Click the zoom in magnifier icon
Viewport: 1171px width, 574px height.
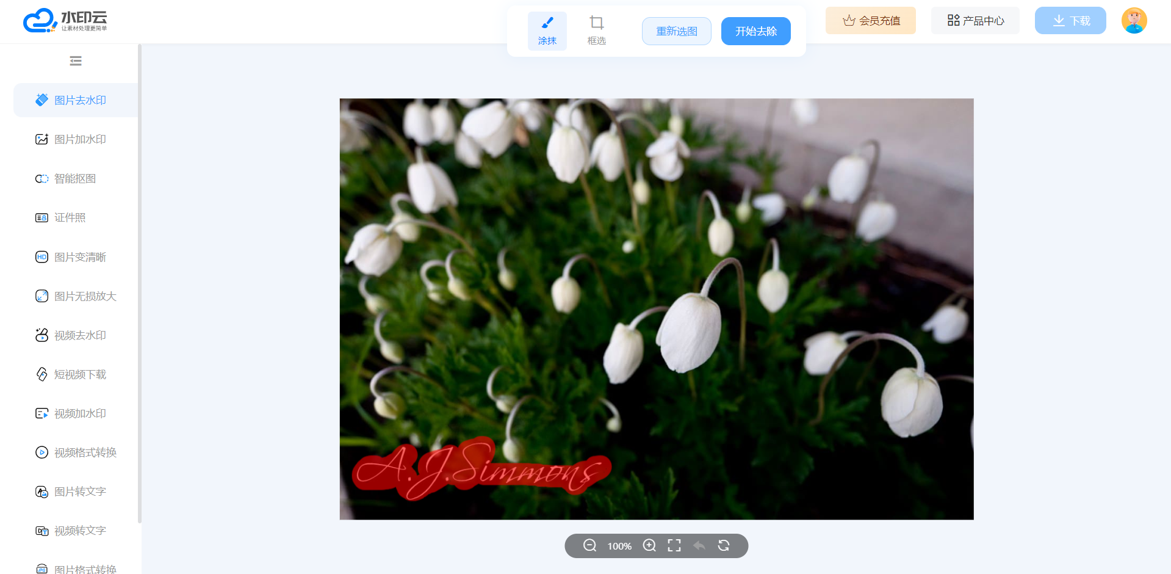[649, 545]
